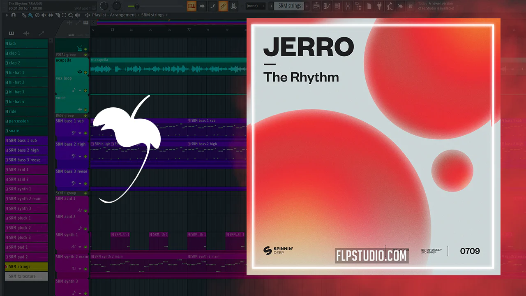Click the acapella audio clip in the playlist

pyautogui.click(x=168, y=67)
